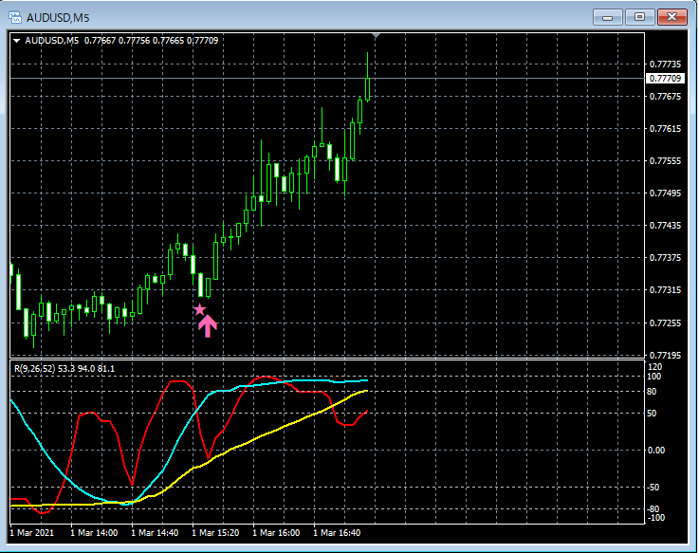Click the 1 Mar 16:00 time label

click(276, 533)
